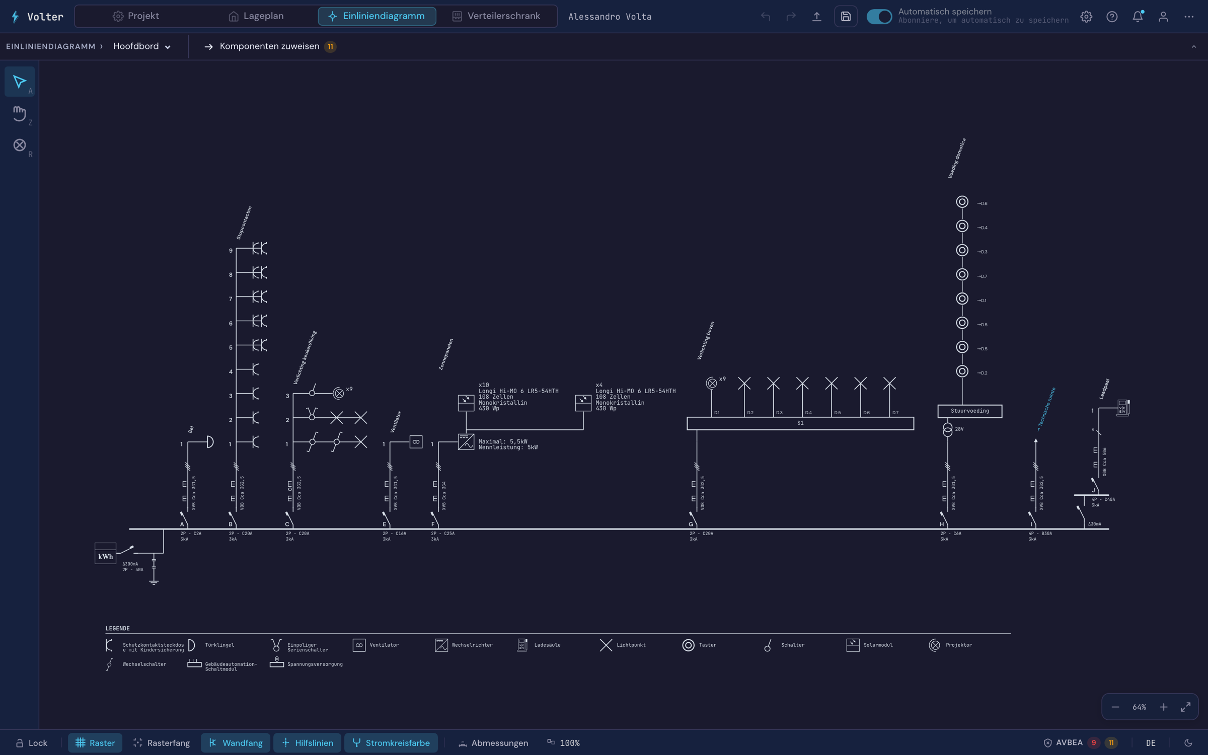1208x755 pixels.
Task: Click the Lock button
Action: pos(32,743)
